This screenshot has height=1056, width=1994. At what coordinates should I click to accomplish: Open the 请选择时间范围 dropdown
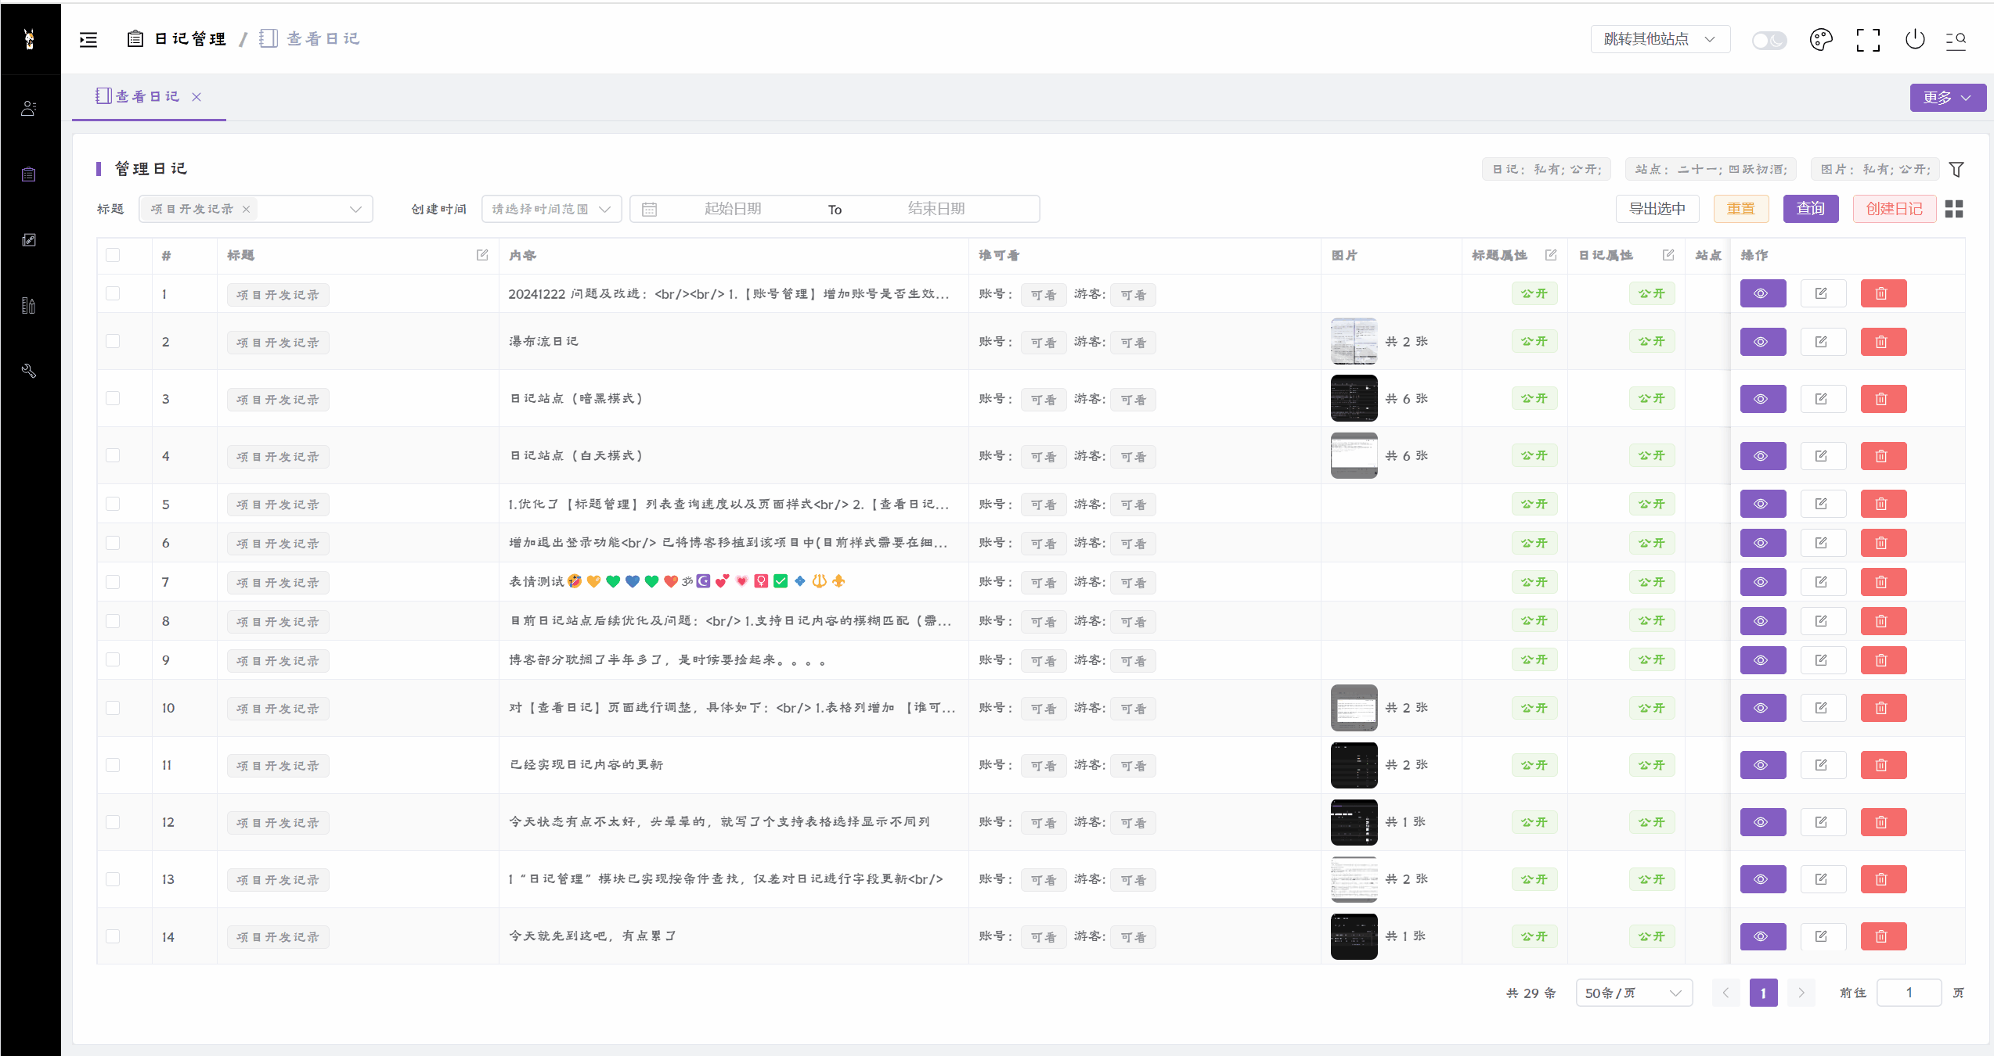(551, 209)
